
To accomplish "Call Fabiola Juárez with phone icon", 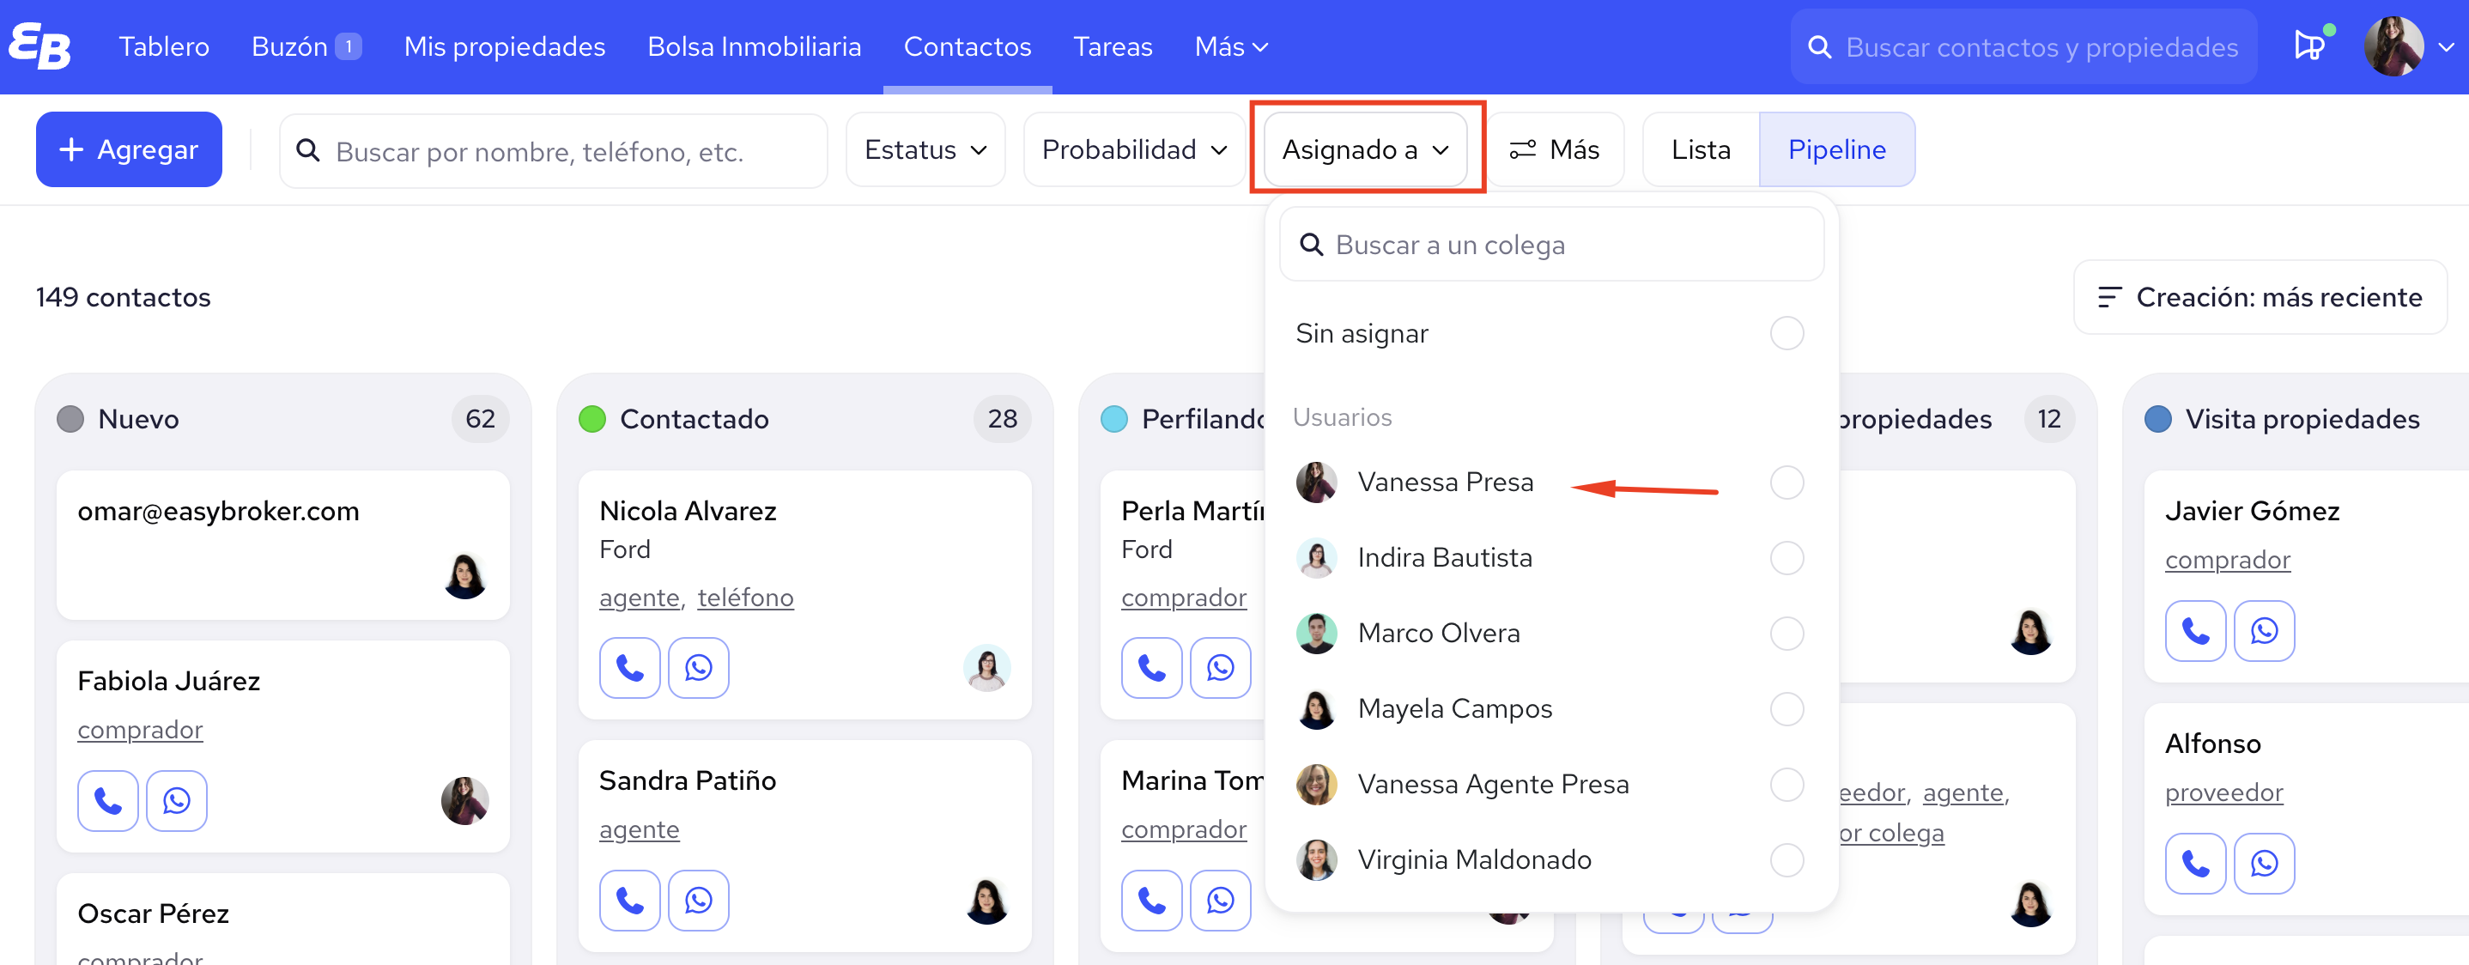I will pos(108,800).
